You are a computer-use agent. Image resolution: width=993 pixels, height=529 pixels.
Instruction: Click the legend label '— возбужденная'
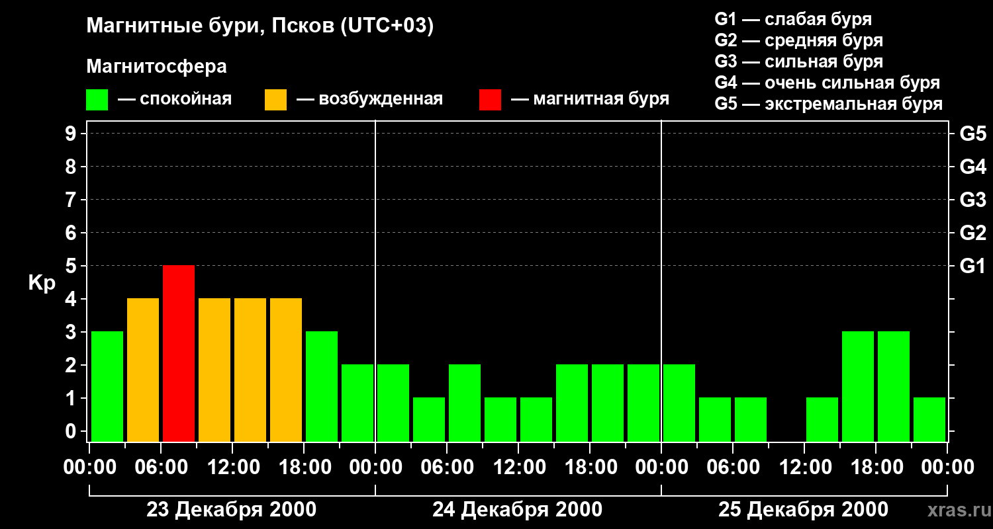tap(369, 99)
